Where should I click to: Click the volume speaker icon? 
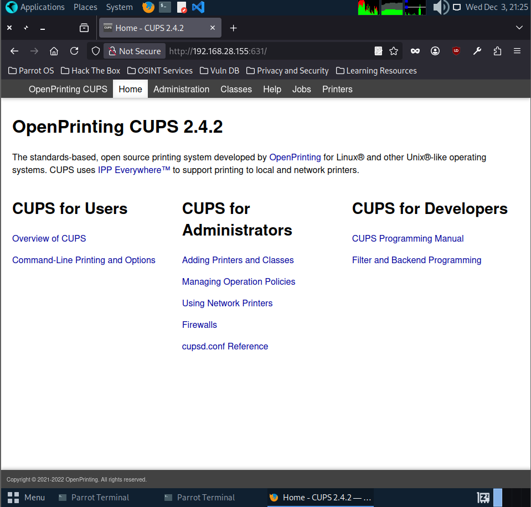tap(441, 7)
